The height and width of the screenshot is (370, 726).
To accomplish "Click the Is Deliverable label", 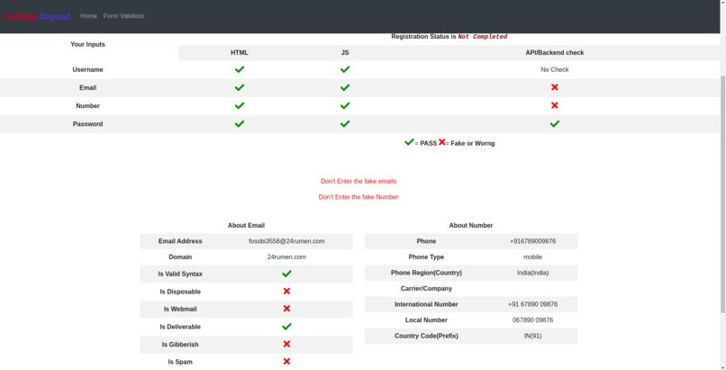I will tap(180, 327).
